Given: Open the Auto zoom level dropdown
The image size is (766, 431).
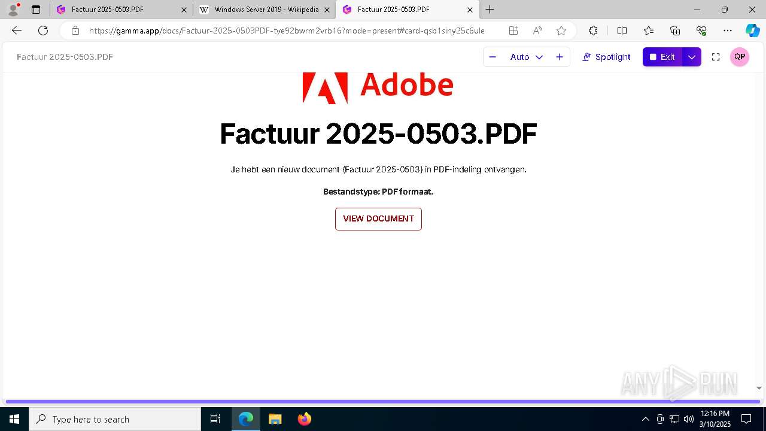Looking at the screenshot, I should click(527, 57).
